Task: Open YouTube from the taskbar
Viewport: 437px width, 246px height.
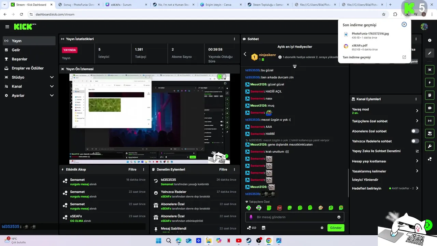Action: coord(239,241)
